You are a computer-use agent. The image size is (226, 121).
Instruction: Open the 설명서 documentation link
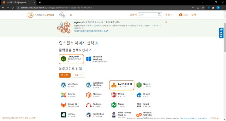(133, 15)
